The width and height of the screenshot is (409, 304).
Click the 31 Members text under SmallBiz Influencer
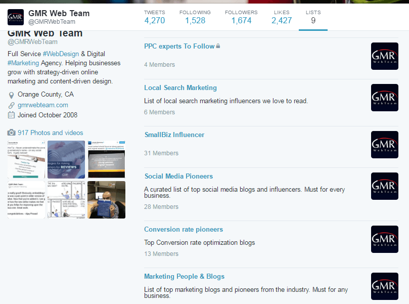click(x=161, y=153)
